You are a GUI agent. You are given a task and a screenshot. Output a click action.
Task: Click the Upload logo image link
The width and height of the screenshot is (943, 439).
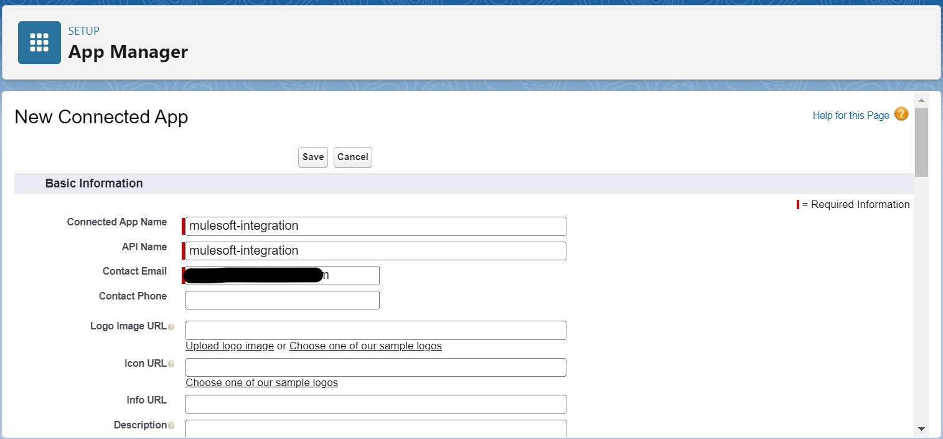pos(230,346)
